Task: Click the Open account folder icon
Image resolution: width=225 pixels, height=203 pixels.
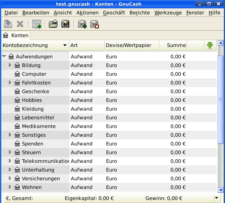Action: click(x=53, y=24)
